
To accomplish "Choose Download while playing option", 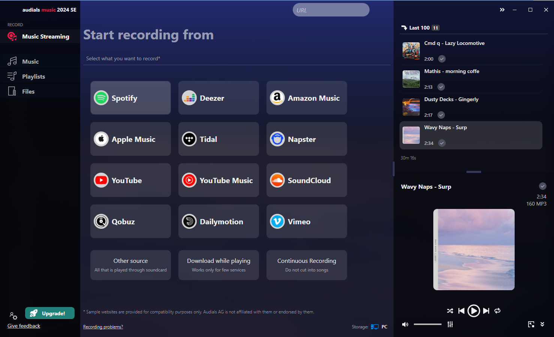I will pyautogui.click(x=219, y=265).
